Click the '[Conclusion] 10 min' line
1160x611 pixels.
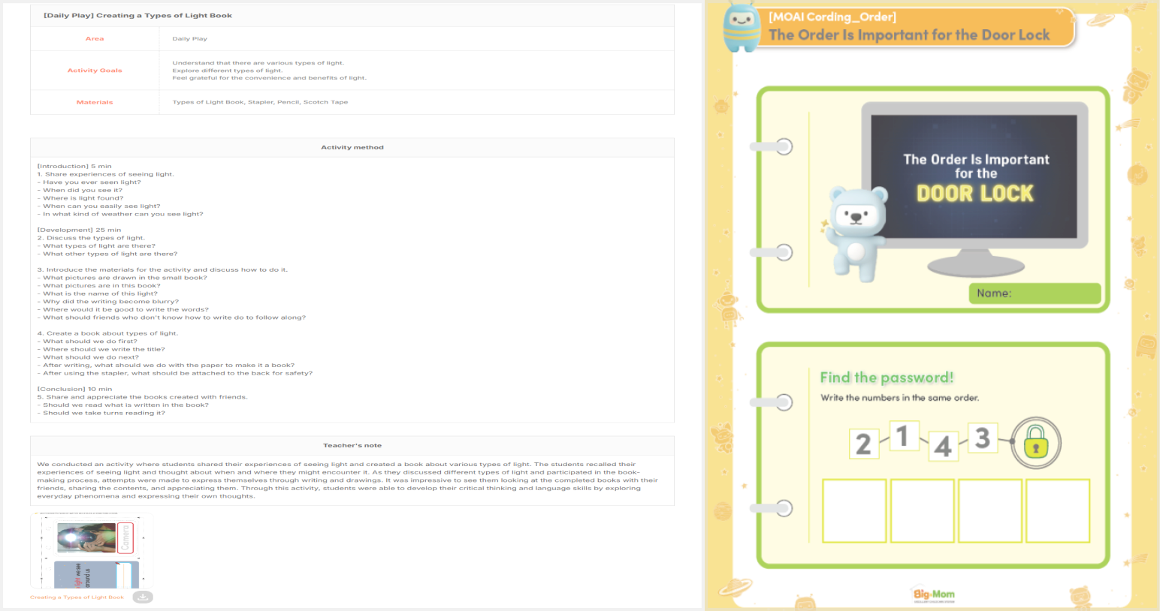74,390
